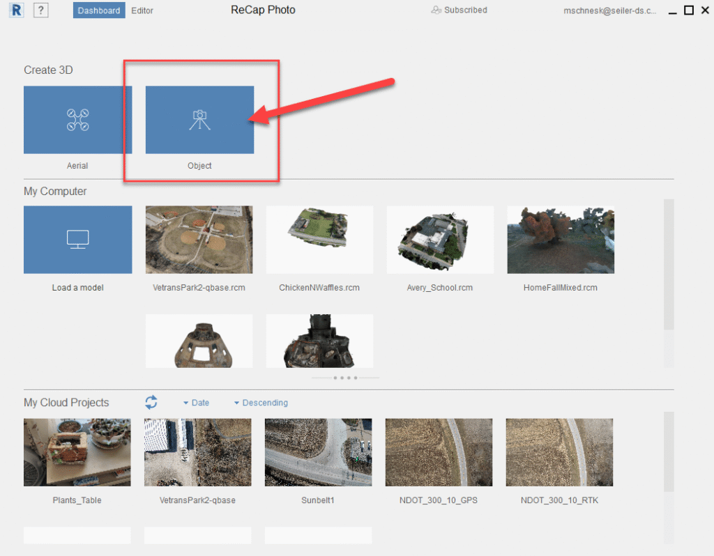Refresh the My Cloud Projects list

point(151,402)
